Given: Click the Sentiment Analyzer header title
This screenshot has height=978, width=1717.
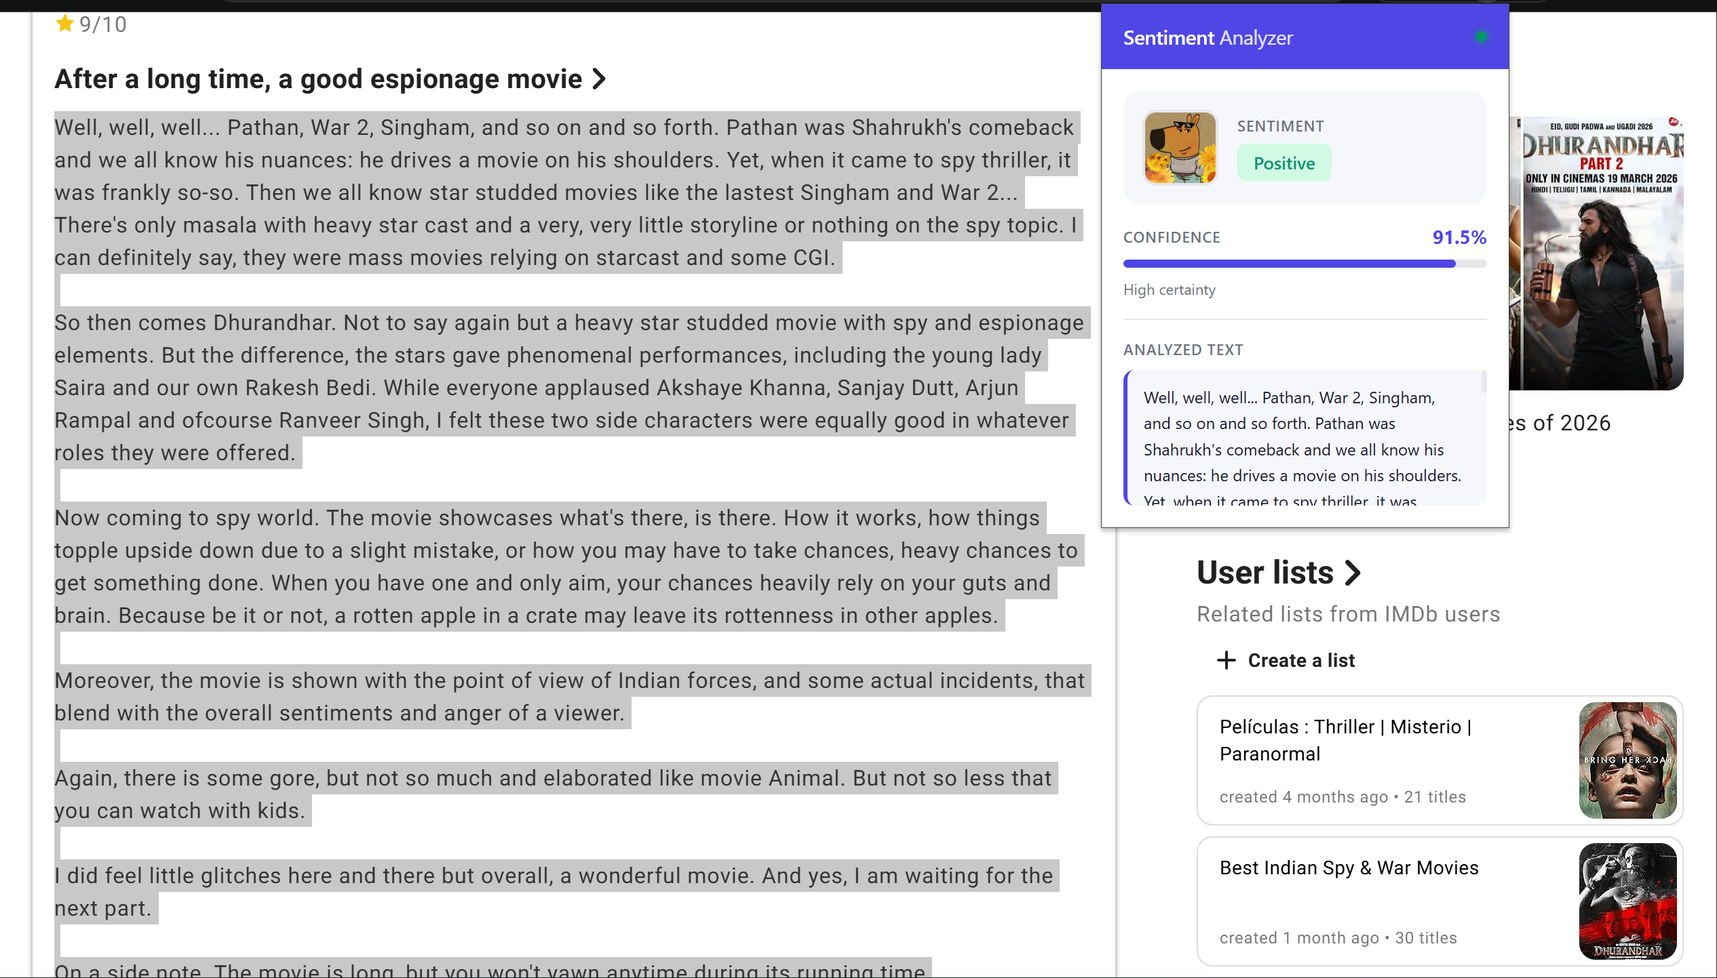Looking at the screenshot, I should tap(1208, 38).
